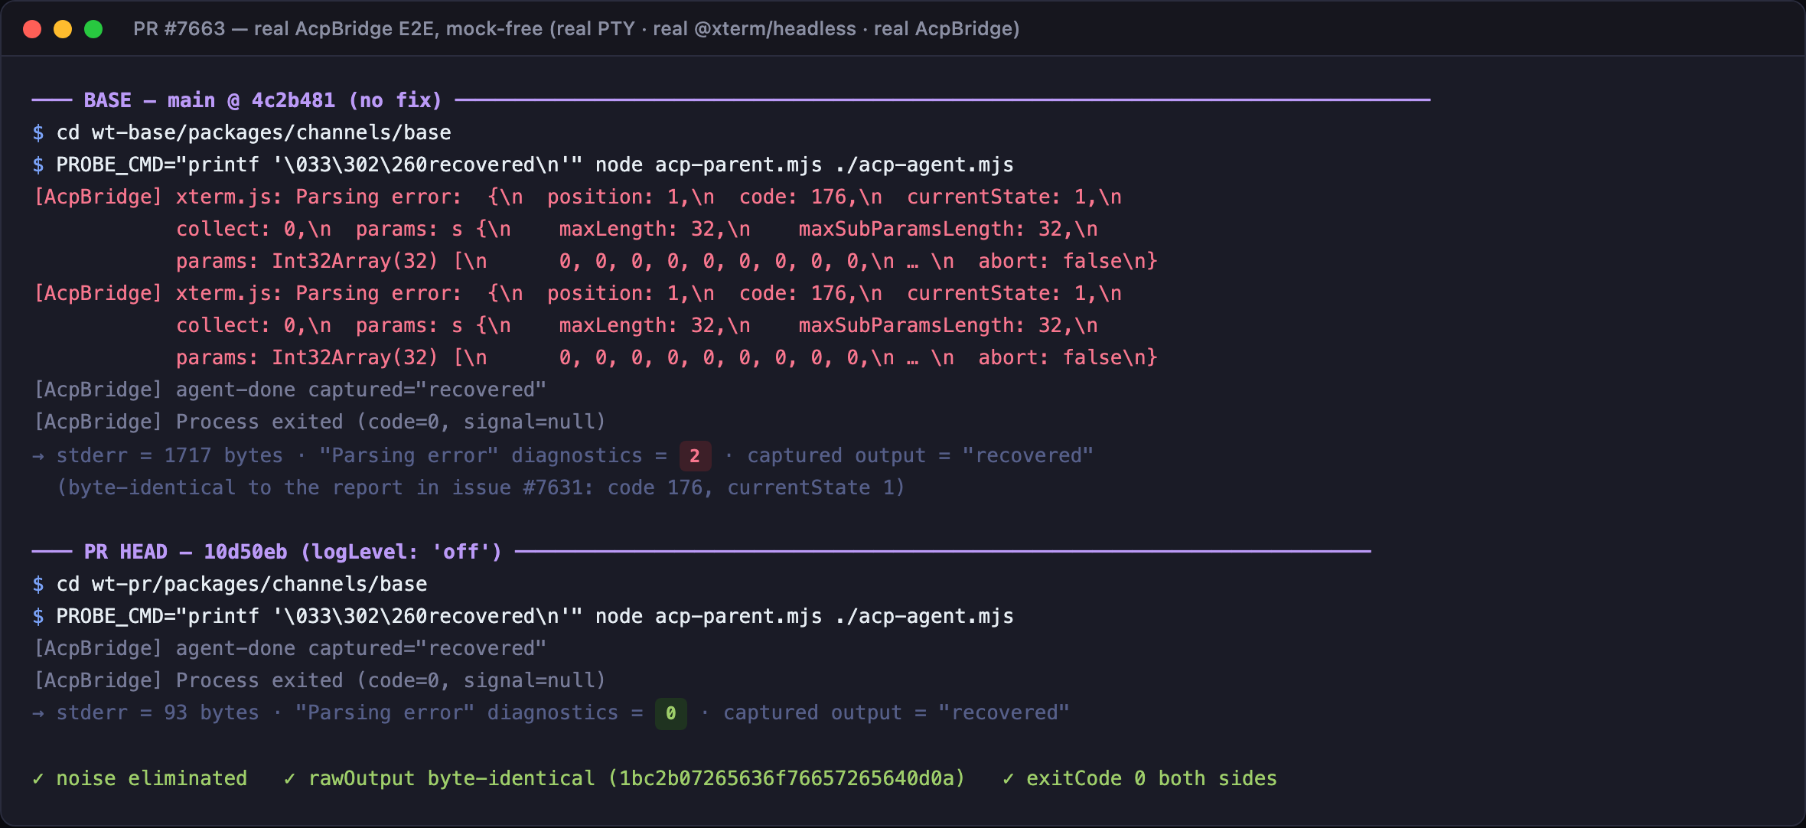Click the window title 'PR #7663 — real AcpBridge E2E'
The height and width of the screenshot is (828, 1806).
pyautogui.click(x=576, y=29)
